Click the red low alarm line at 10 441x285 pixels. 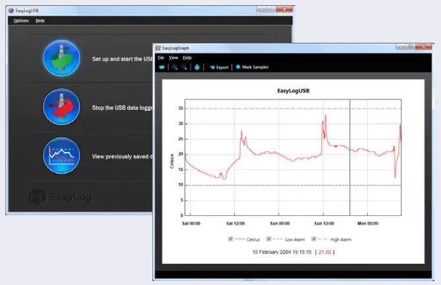293,185
